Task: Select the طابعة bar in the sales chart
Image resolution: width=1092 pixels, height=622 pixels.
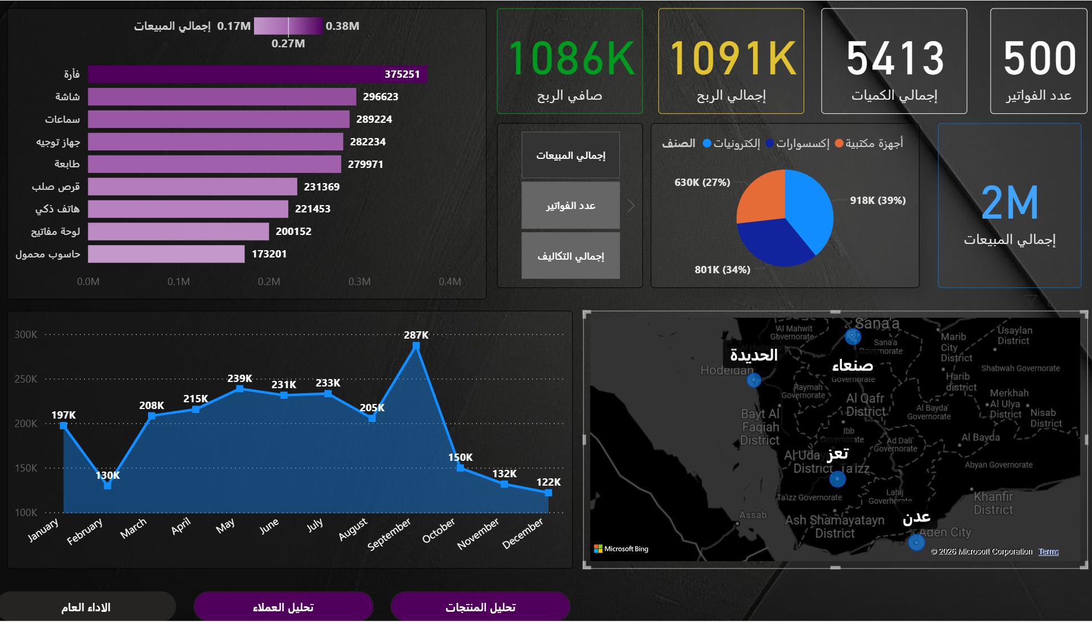Action: click(x=215, y=164)
